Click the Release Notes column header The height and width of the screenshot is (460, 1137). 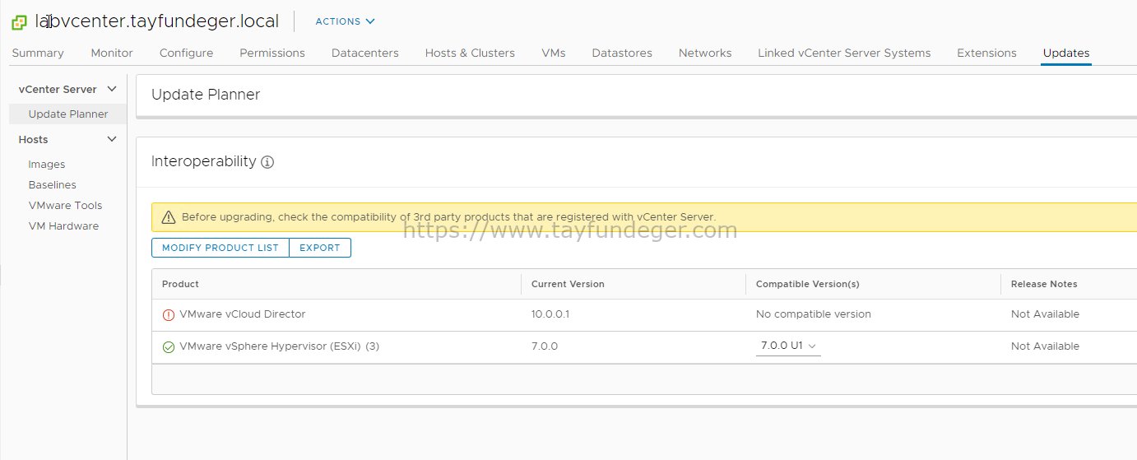[x=1044, y=284]
